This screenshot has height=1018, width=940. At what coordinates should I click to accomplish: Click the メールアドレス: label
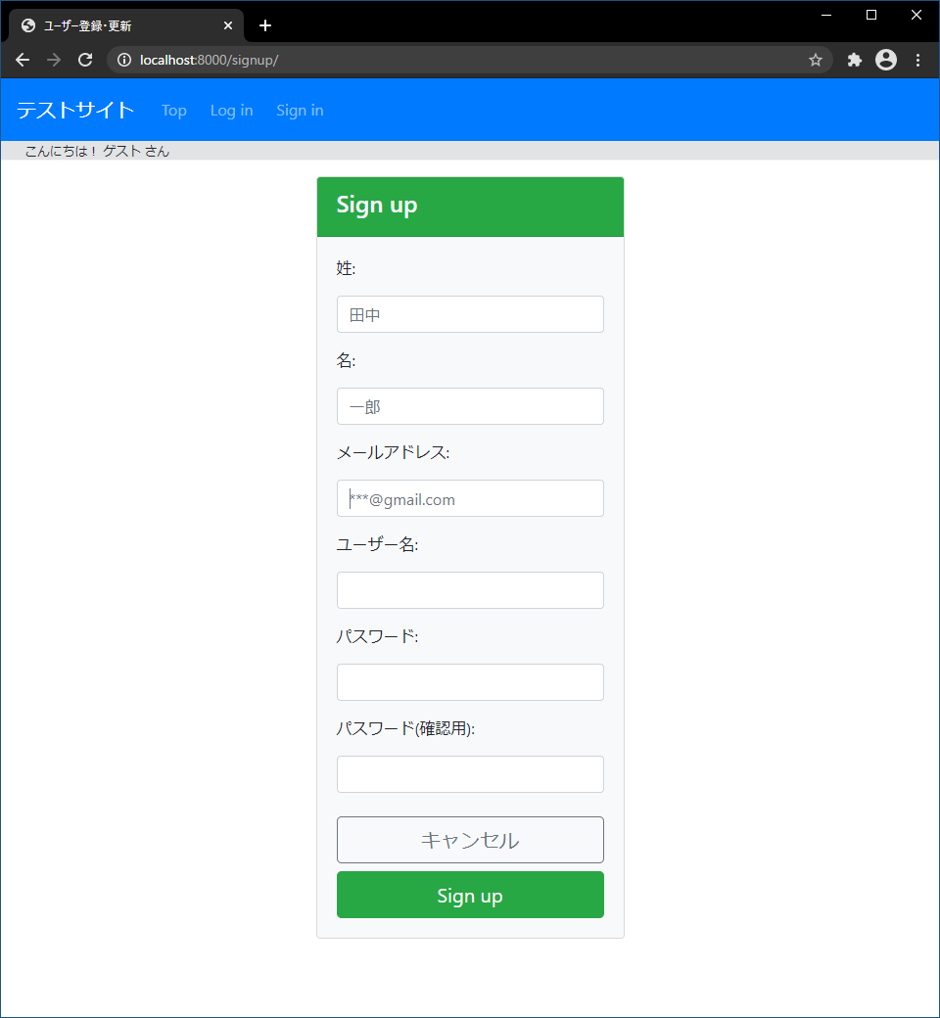click(x=393, y=452)
